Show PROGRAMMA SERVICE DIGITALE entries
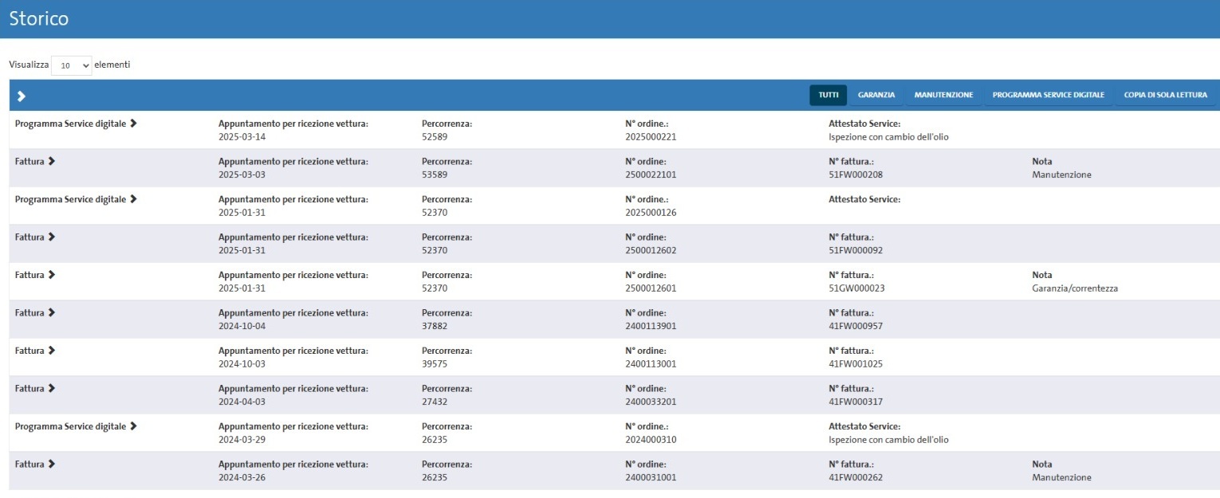The image size is (1220, 498). [1048, 95]
